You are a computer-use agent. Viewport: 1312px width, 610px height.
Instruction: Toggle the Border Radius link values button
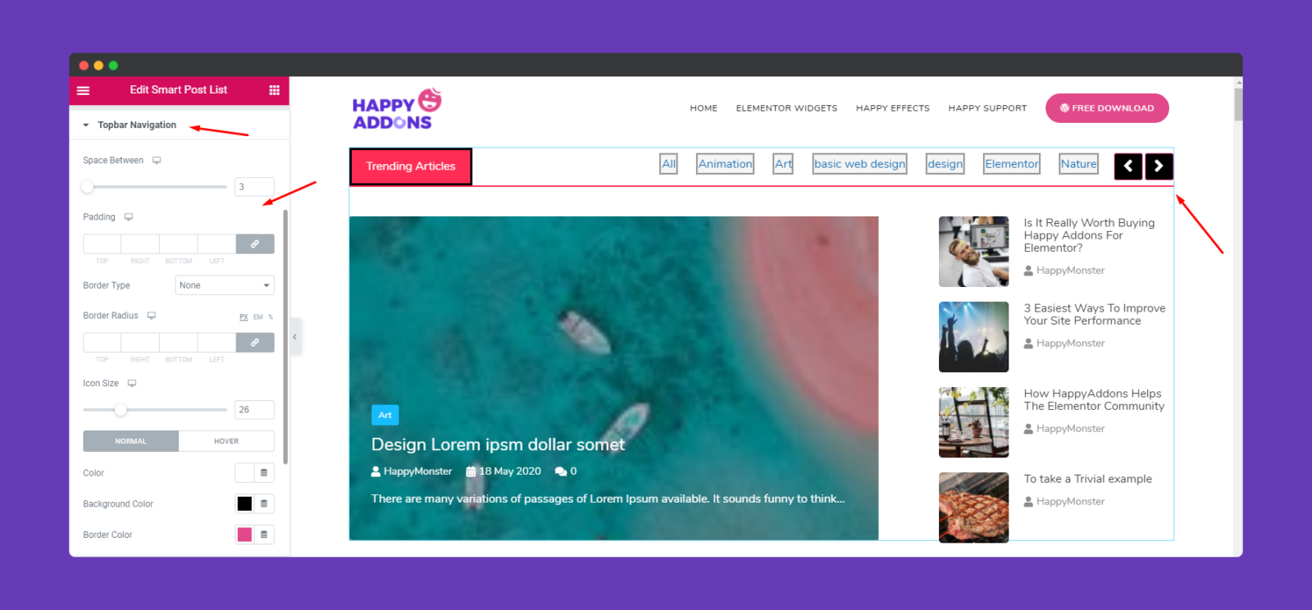tap(255, 342)
